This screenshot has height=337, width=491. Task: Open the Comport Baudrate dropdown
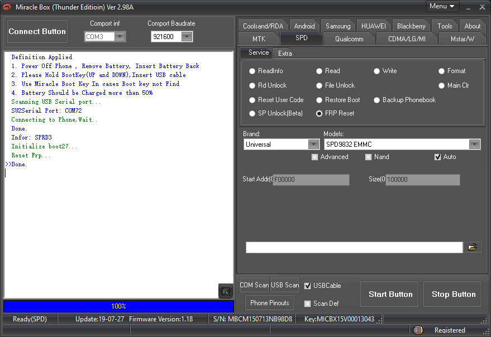click(187, 37)
